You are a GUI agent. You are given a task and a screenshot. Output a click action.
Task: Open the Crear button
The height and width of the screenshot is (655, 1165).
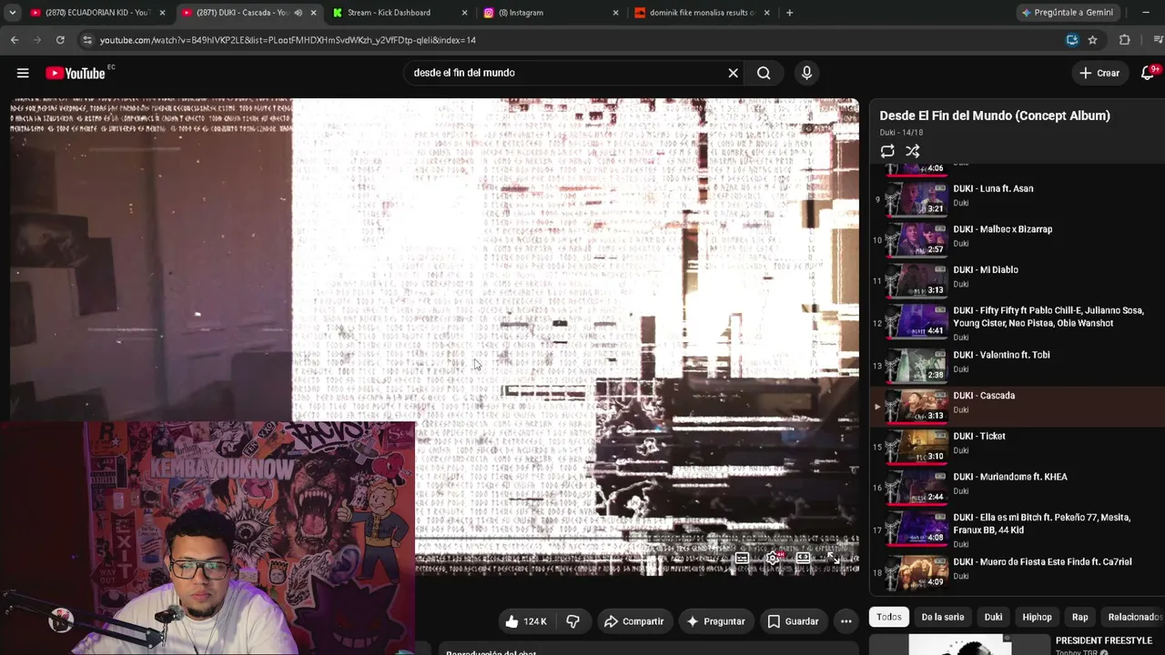pos(1099,73)
